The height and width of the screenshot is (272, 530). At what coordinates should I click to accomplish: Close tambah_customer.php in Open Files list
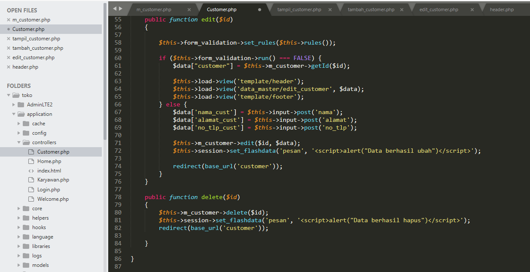pyautogui.click(x=9, y=48)
